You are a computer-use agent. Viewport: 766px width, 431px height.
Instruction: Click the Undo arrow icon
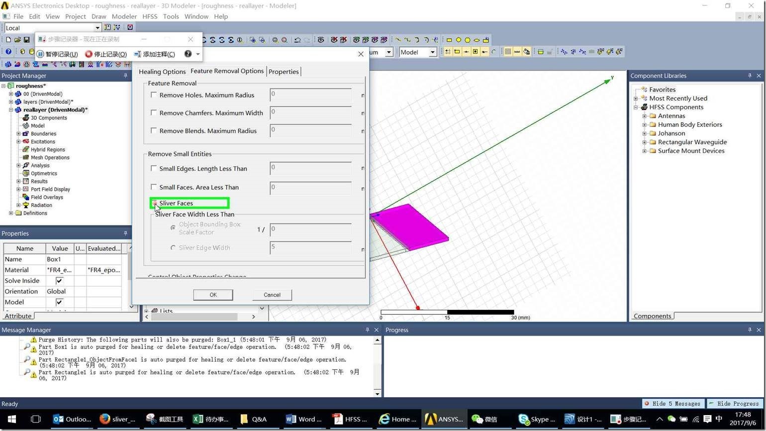[x=297, y=40]
